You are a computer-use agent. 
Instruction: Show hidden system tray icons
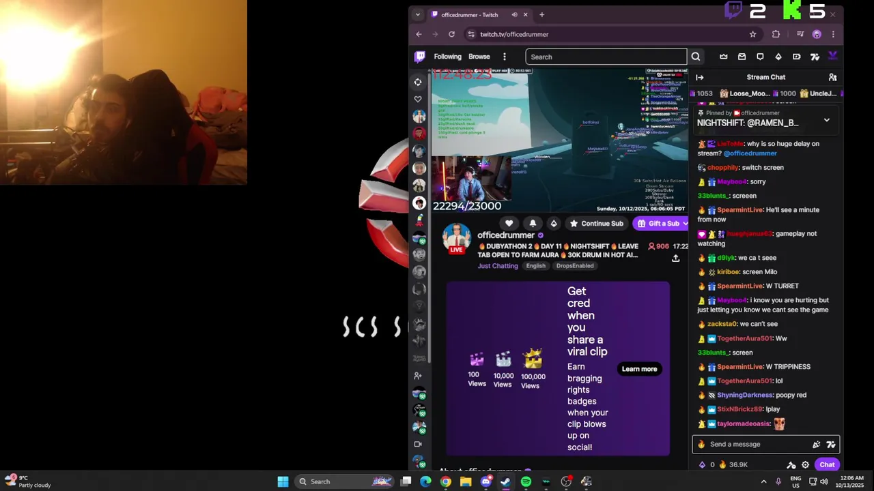click(763, 481)
